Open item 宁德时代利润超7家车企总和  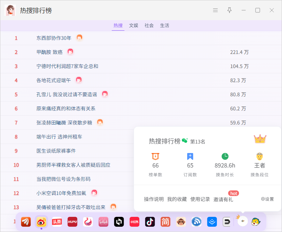tap(67, 66)
